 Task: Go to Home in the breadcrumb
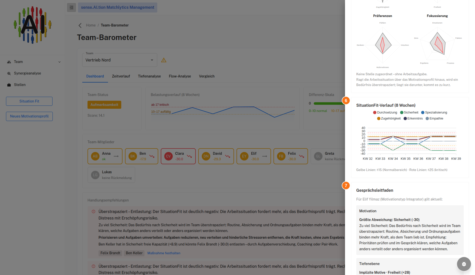point(91,25)
